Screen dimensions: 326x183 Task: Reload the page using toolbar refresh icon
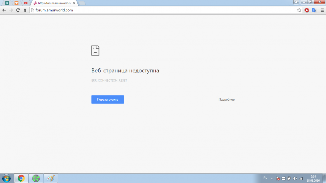click(18, 10)
